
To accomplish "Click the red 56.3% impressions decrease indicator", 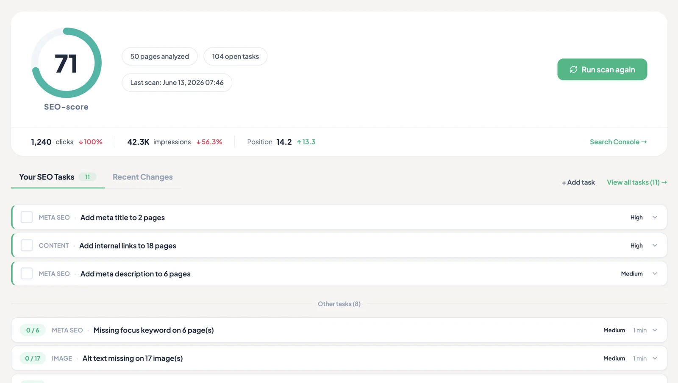I will pyautogui.click(x=209, y=142).
